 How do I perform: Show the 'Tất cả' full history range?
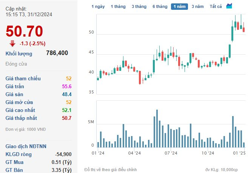pyautogui.click(x=216, y=6)
